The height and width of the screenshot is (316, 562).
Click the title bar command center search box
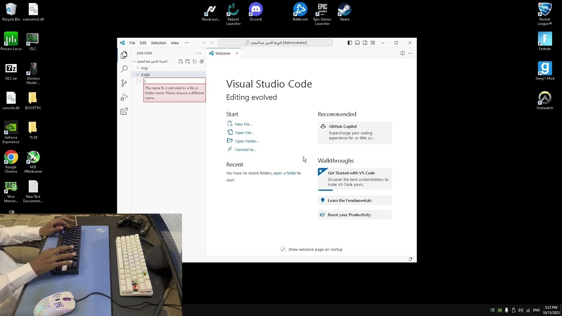coord(275,43)
